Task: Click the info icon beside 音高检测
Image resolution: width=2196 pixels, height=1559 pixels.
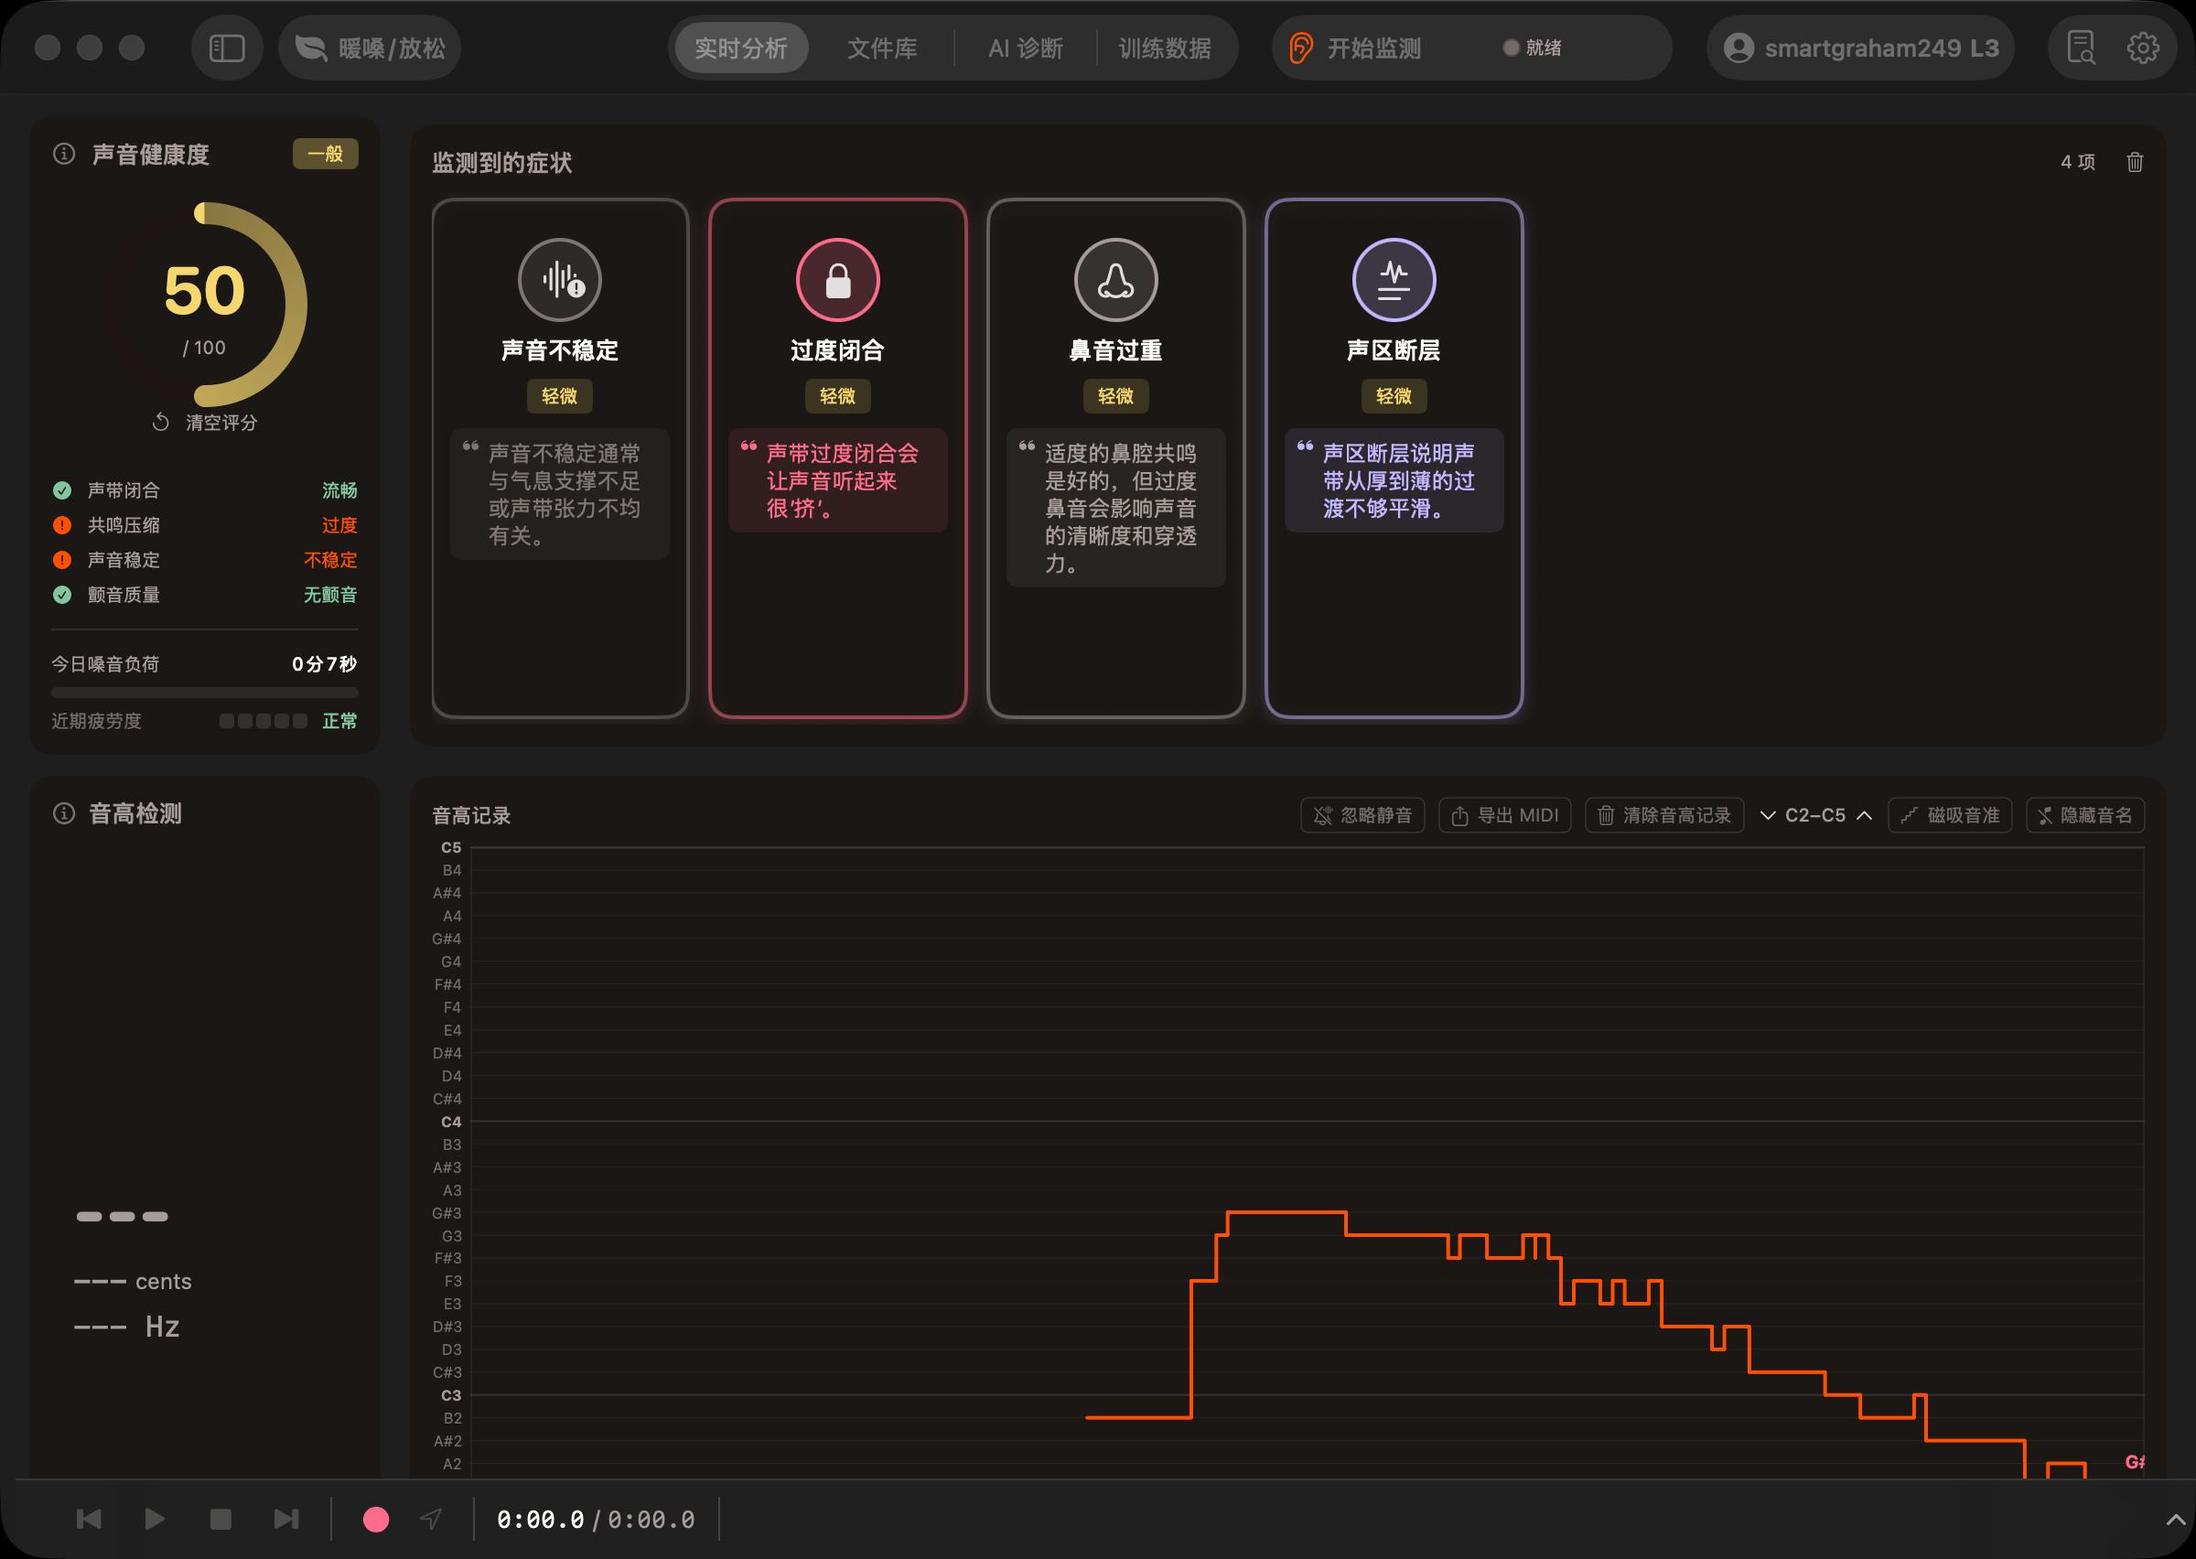Action: tap(64, 814)
